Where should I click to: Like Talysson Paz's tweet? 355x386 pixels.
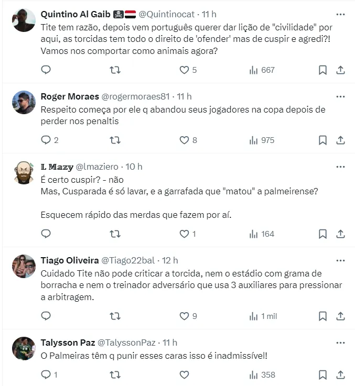pos(184,374)
